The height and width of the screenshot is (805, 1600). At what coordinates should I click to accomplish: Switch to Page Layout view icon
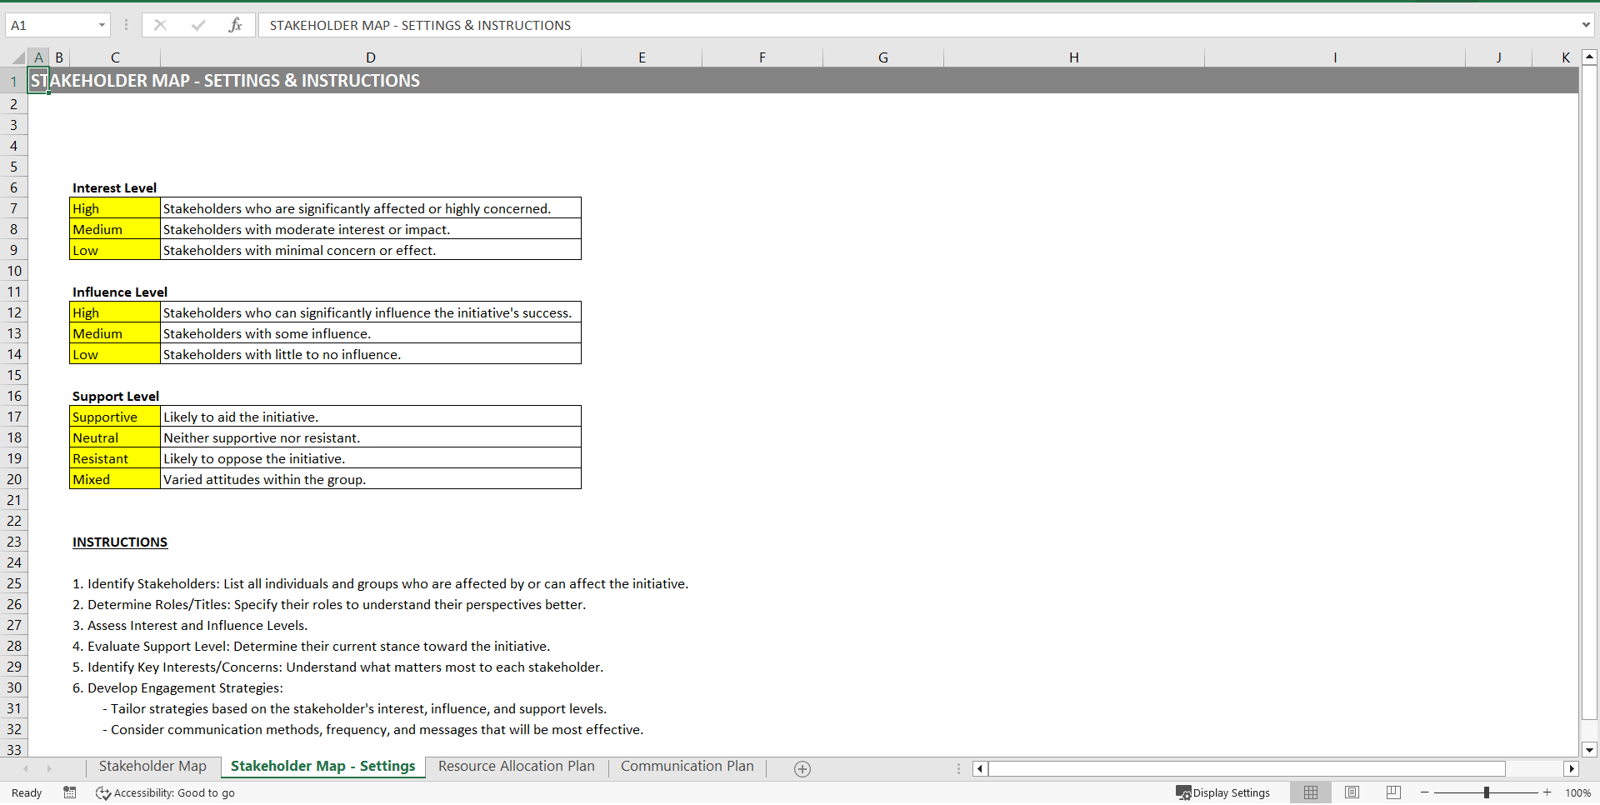pyautogui.click(x=1352, y=792)
